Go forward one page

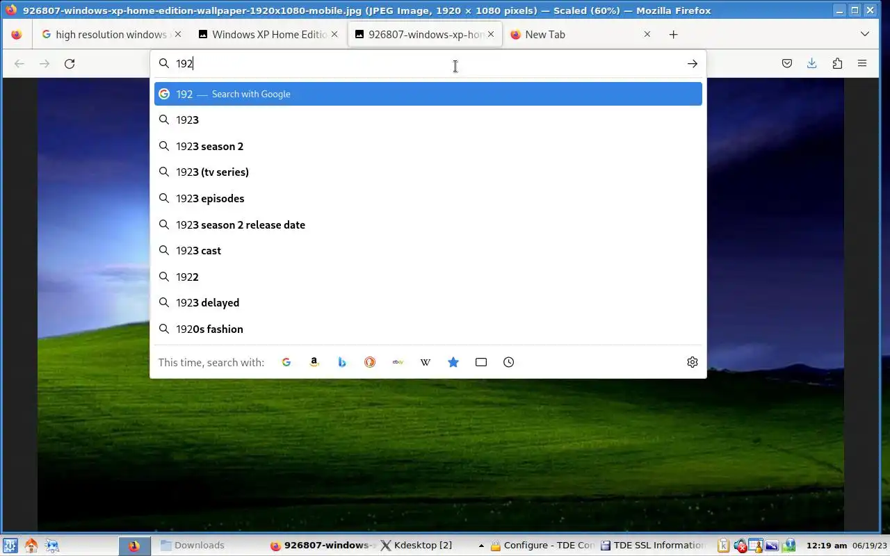(x=44, y=63)
